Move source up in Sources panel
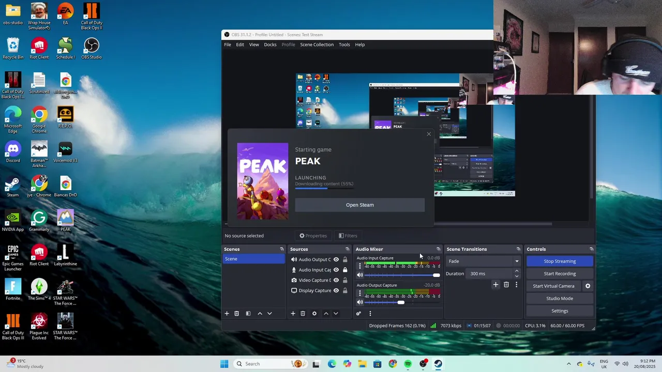 (x=326, y=314)
